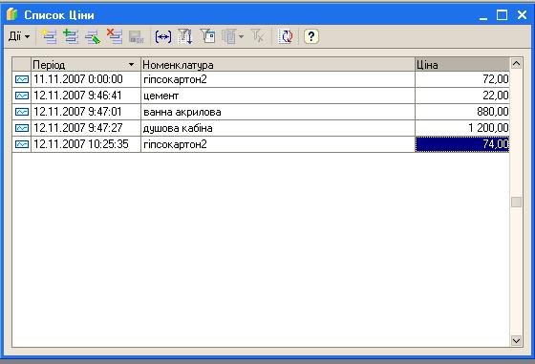Select price cell 72,00

[462, 79]
